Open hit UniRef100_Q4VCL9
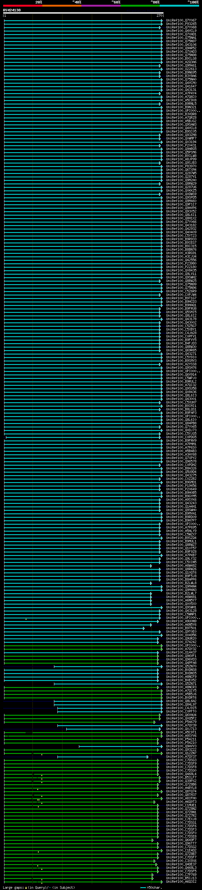The image size is (202, 890). [181, 31]
